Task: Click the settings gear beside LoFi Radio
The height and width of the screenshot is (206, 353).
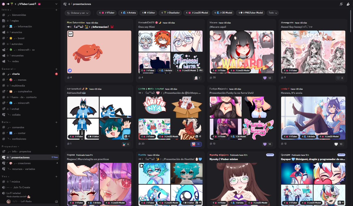Action: tap(56, 202)
